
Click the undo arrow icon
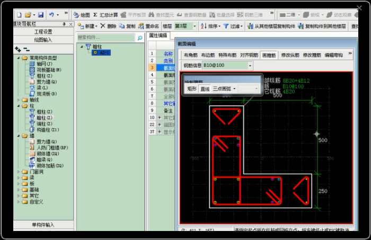point(51,15)
